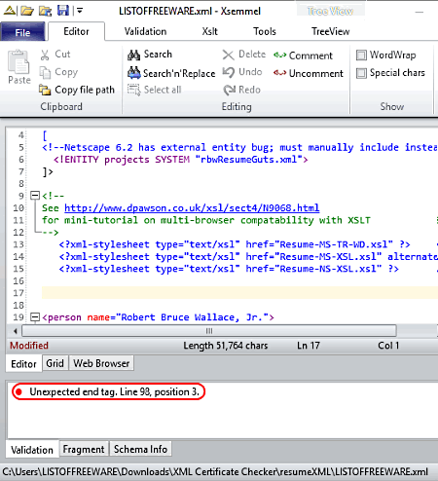Click the Search binoculars icon
Image resolution: width=438 pixels, height=481 pixels.
coord(133,55)
